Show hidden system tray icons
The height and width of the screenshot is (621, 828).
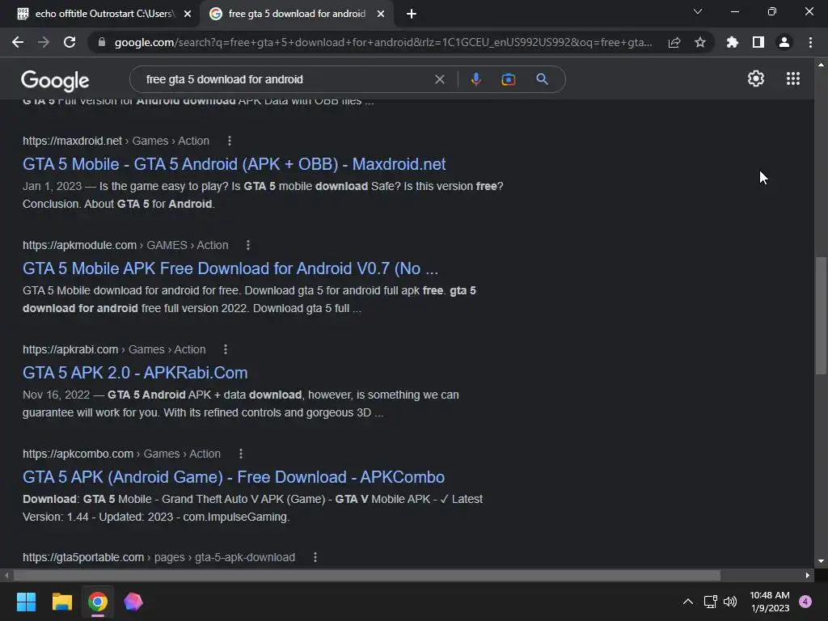[x=688, y=602]
